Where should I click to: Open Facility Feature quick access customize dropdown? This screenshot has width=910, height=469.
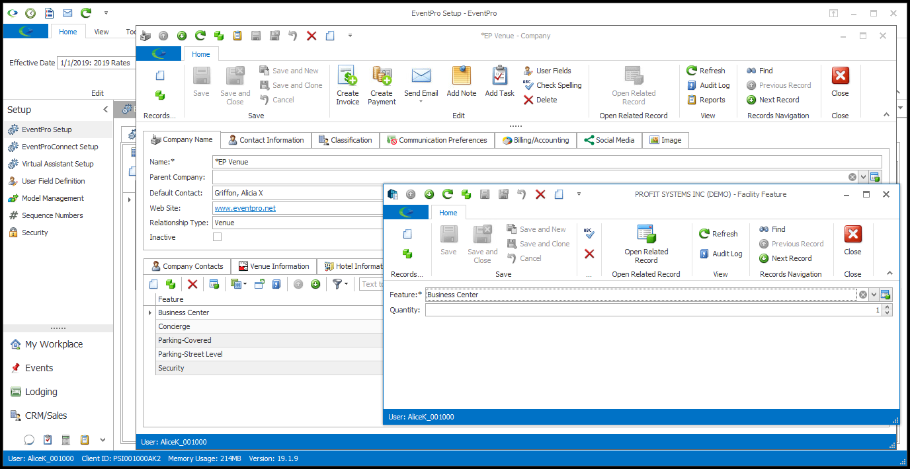[x=579, y=194]
